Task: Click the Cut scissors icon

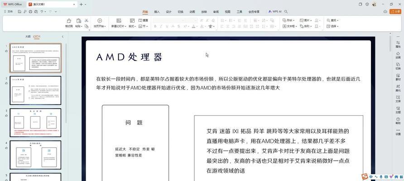Action: pos(87,20)
